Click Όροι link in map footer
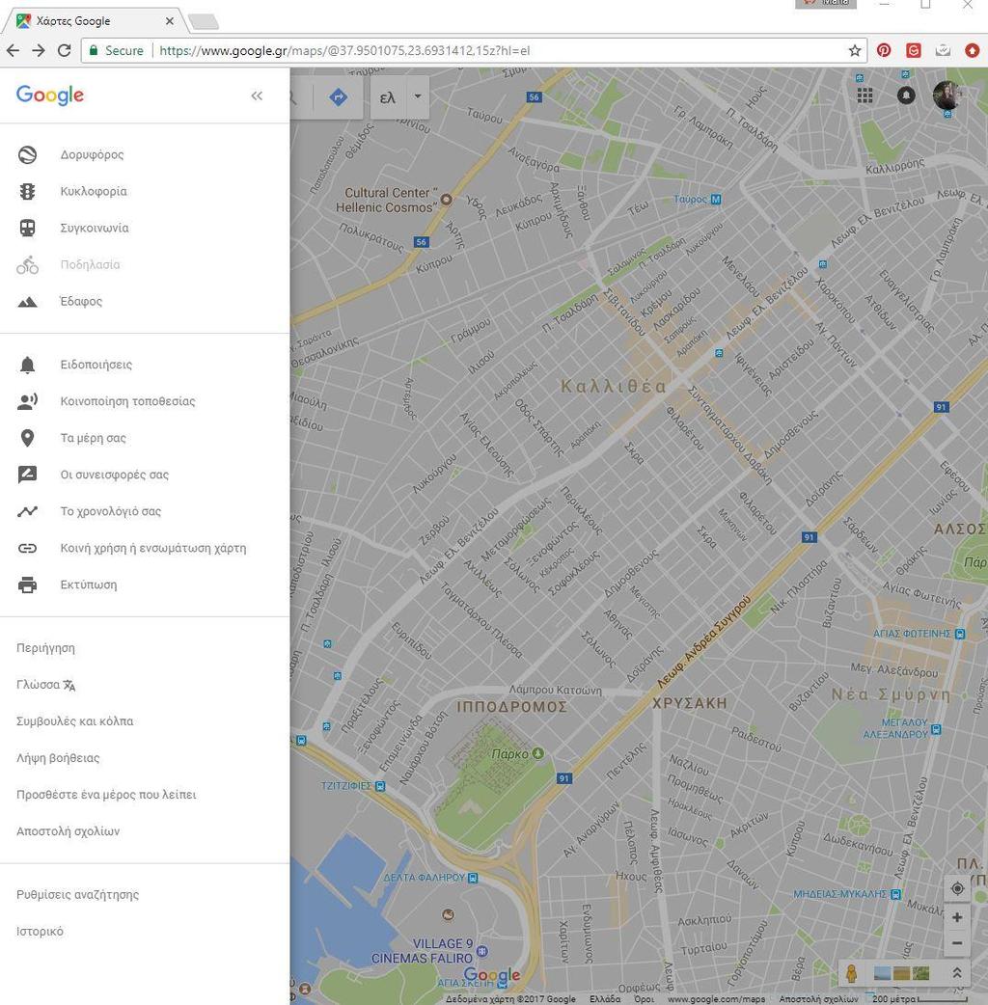This screenshot has height=1005, width=988. tap(644, 999)
